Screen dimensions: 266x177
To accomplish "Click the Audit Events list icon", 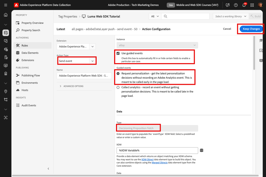I will [18, 105].
